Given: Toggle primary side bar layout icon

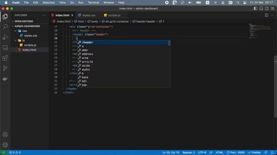Looking at the screenshot, I should [x=255, y=9].
